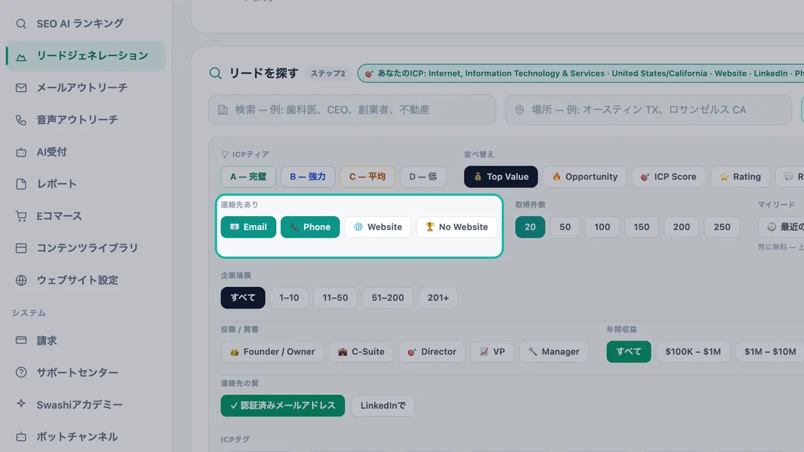804x452 pixels.
Task: Set fetch count to 50
Action: [565, 227]
